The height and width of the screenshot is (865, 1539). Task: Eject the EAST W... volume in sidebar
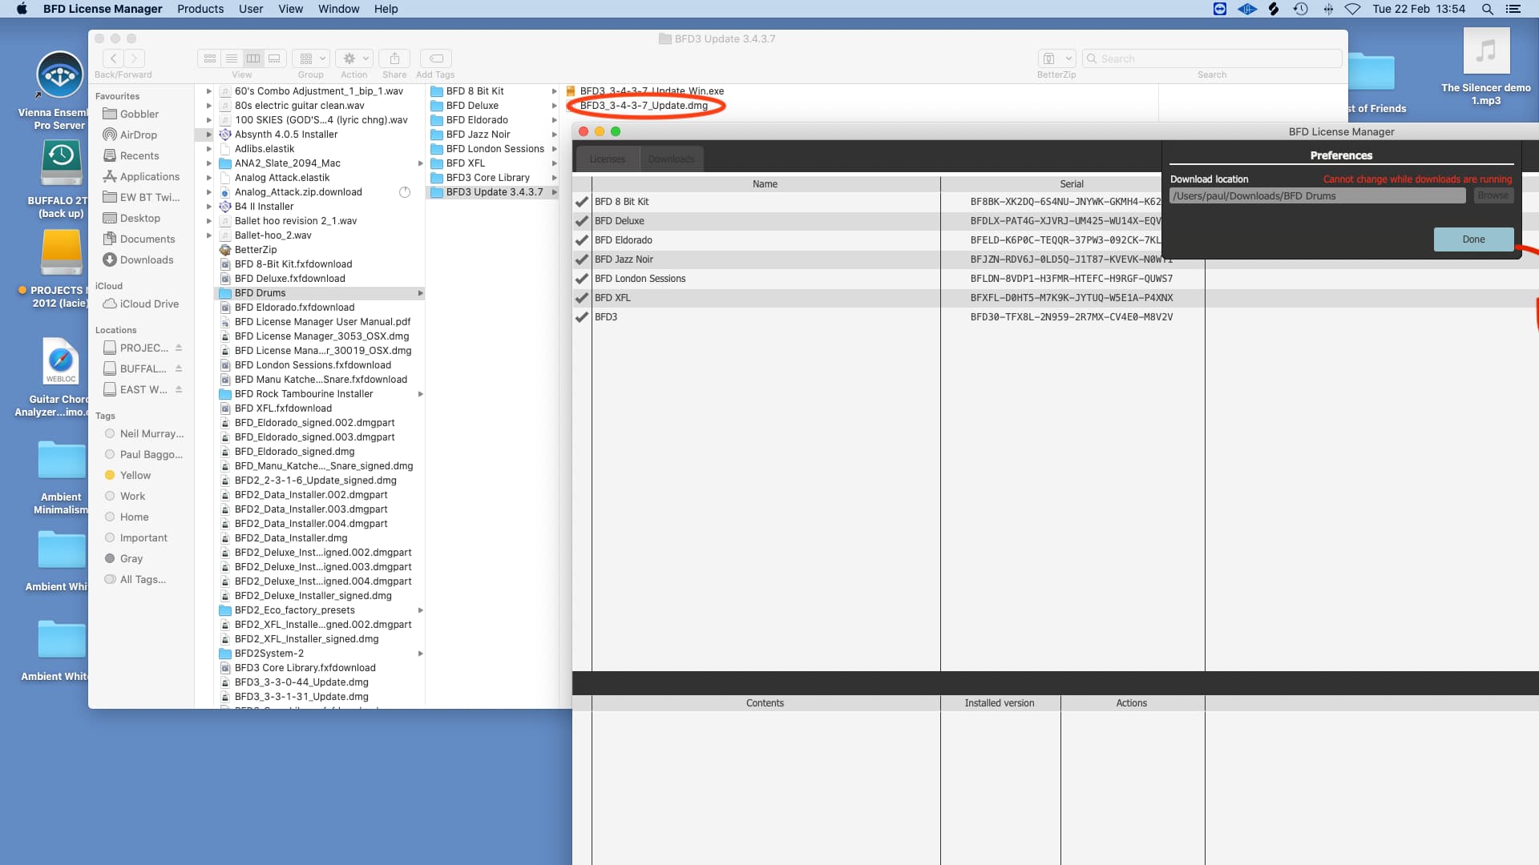(178, 389)
